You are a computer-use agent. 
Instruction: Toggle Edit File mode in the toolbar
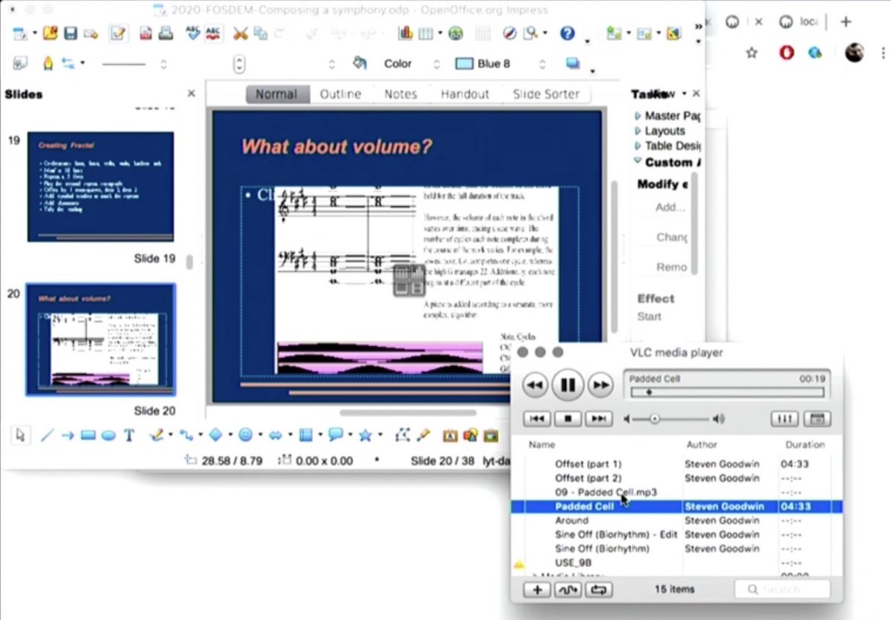(x=117, y=33)
